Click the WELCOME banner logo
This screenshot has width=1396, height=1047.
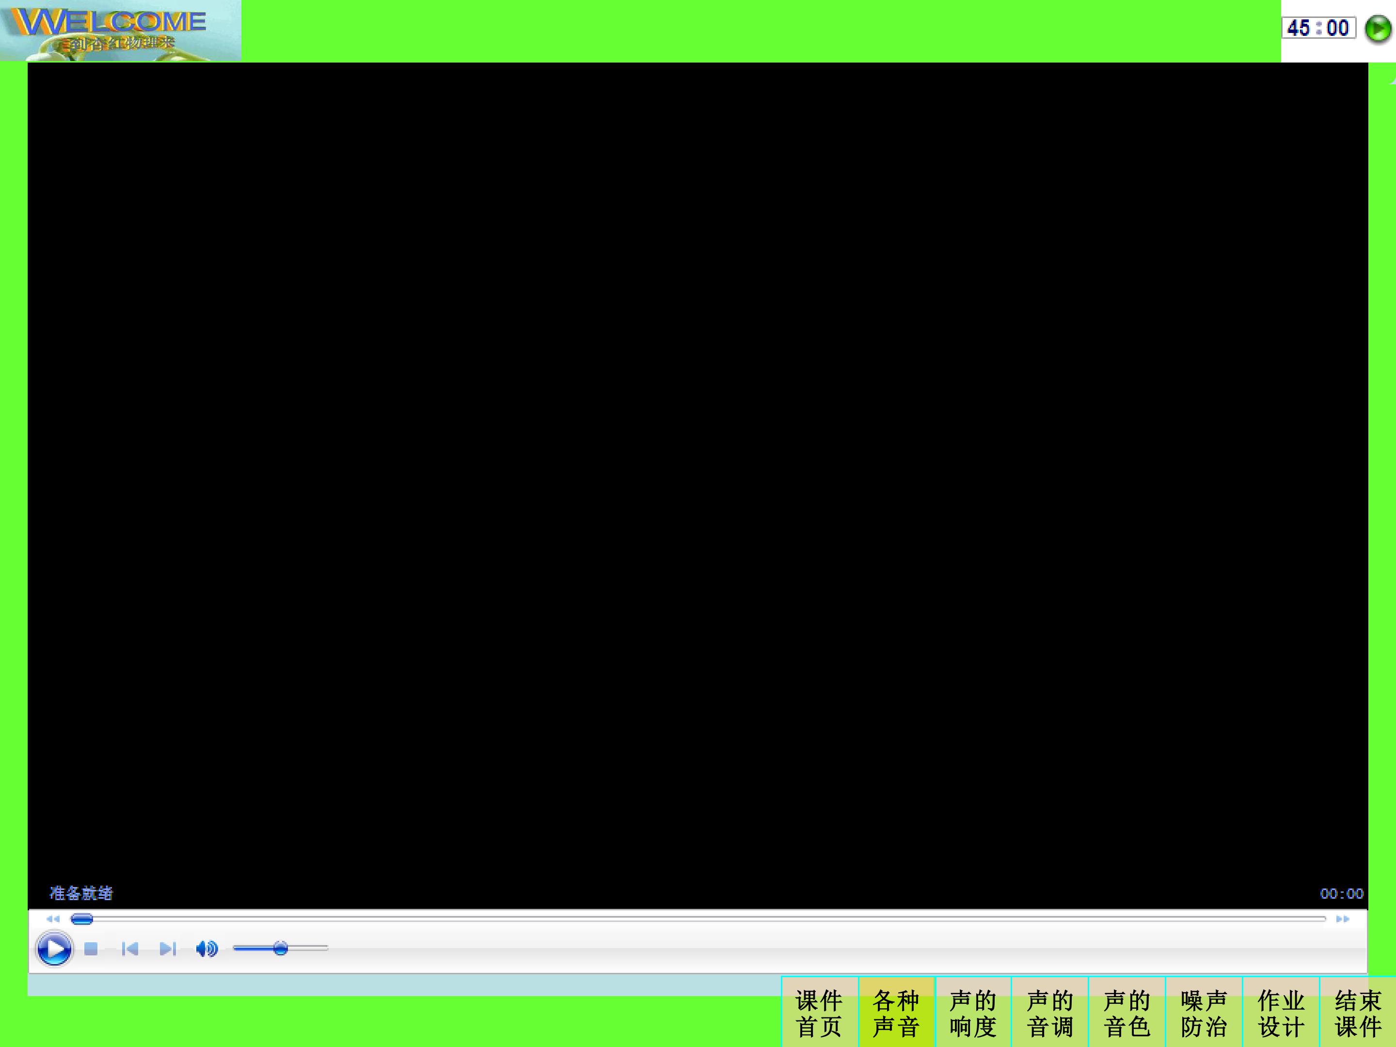tap(121, 30)
